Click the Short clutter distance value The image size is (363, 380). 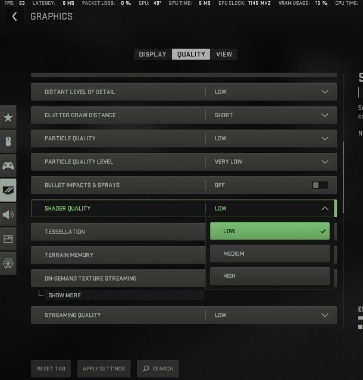pos(224,115)
